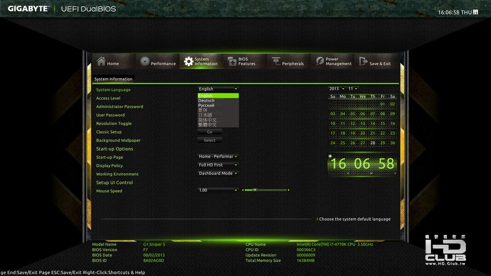Switch to BIOS Features tab

pos(245,61)
